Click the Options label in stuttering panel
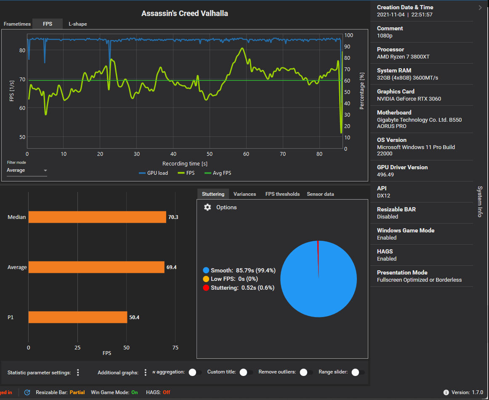The height and width of the screenshot is (400, 489). 226,207
